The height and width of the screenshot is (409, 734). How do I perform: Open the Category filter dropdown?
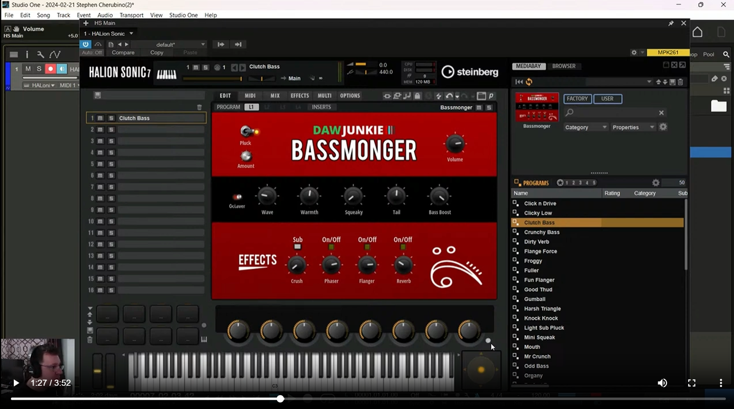pyautogui.click(x=586, y=127)
